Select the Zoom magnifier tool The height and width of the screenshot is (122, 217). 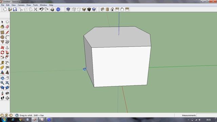[x=2, y=83]
